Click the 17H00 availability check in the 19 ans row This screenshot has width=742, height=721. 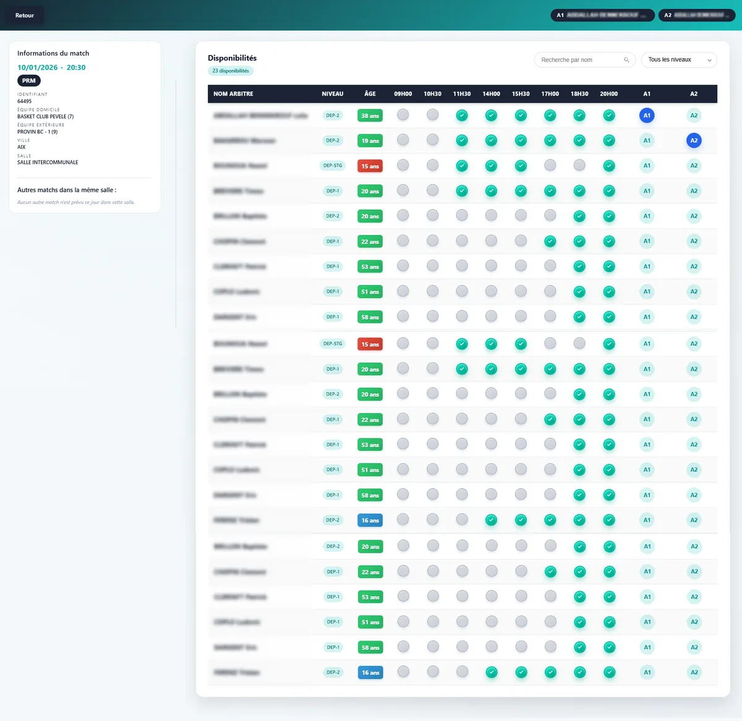coord(550,141)
